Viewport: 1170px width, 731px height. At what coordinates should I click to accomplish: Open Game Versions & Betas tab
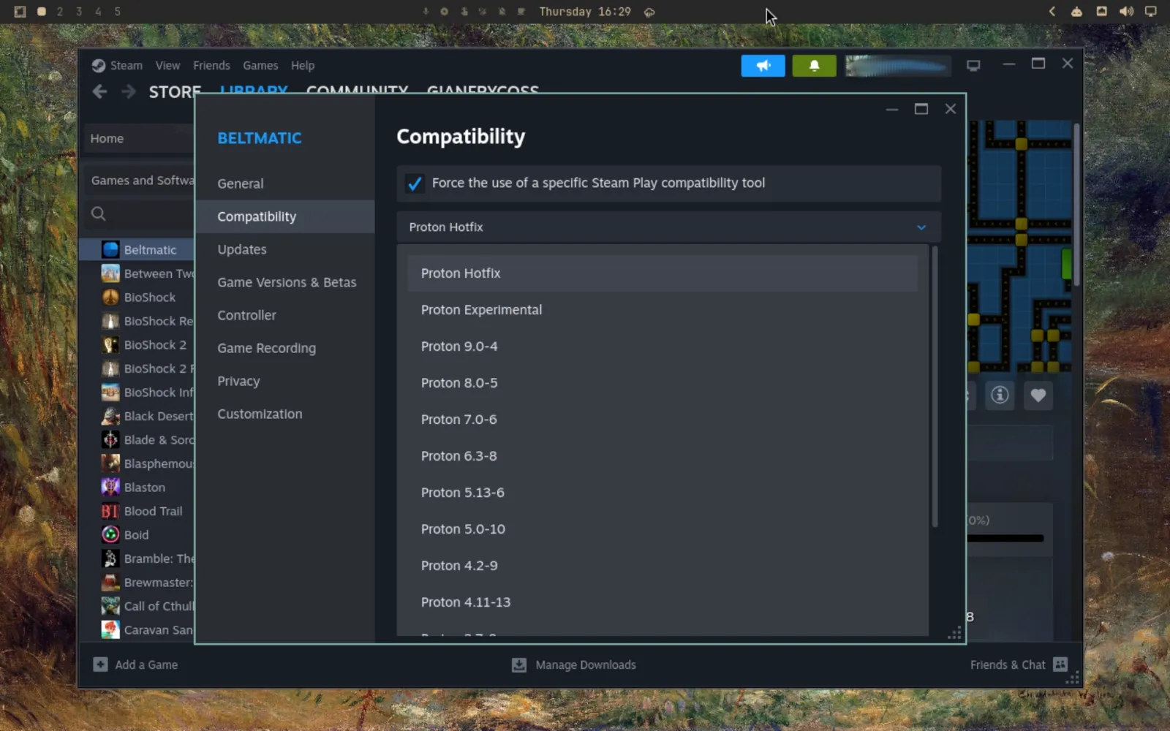[285, 282]
